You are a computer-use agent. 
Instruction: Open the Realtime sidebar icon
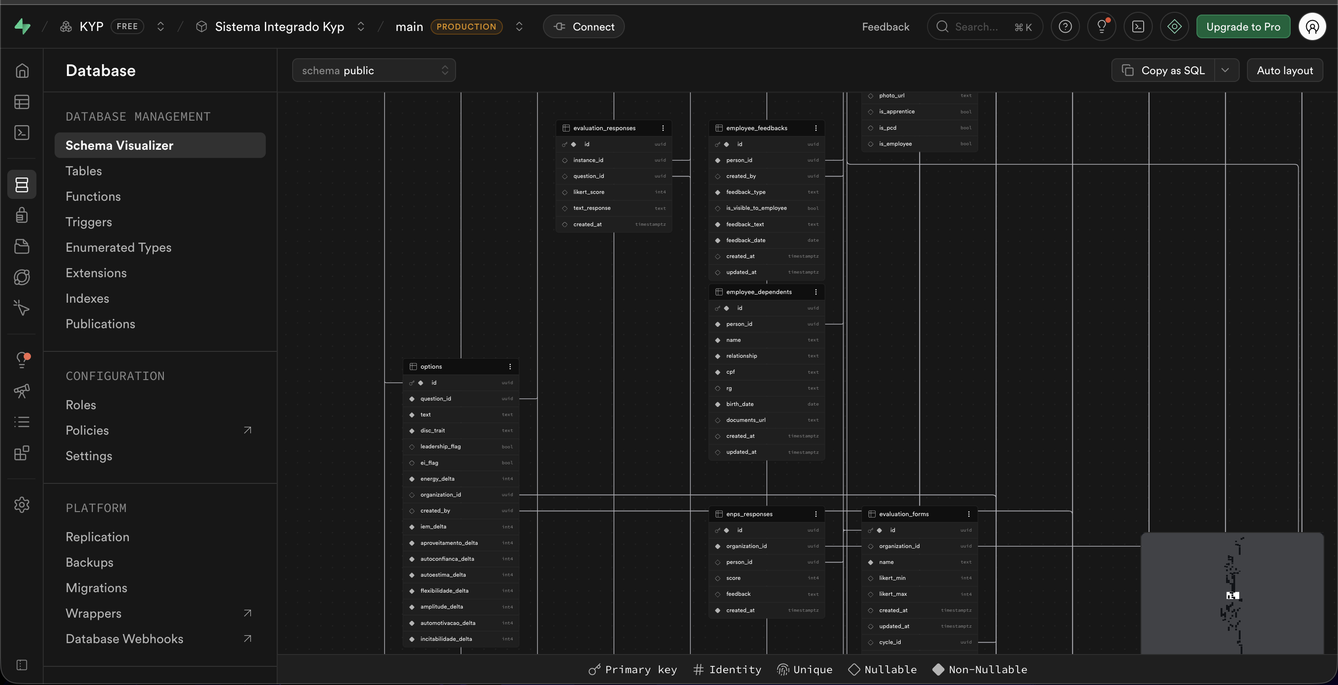pos(22,308)
